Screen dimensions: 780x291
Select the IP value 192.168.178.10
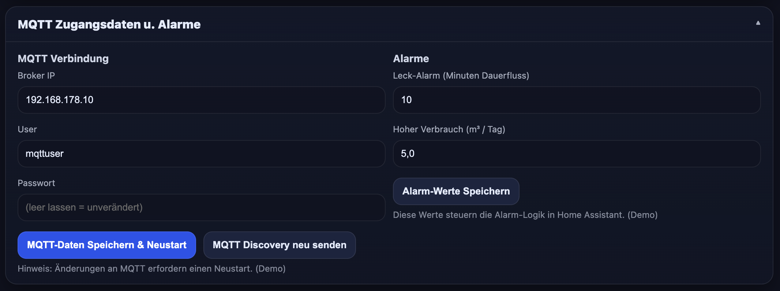point(60,100)
